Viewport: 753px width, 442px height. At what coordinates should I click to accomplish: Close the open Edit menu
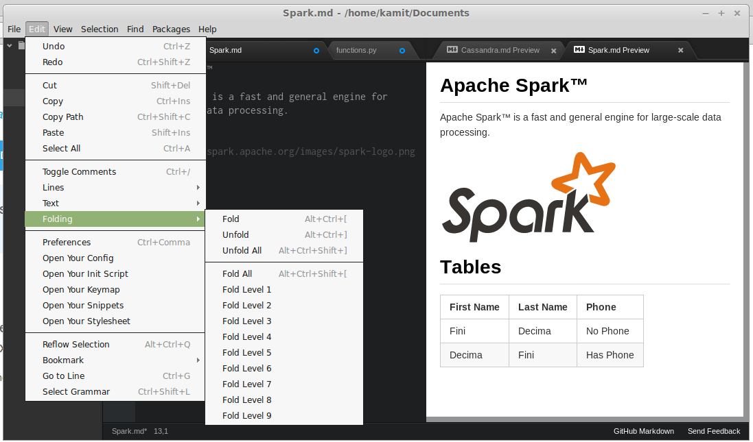37,29
